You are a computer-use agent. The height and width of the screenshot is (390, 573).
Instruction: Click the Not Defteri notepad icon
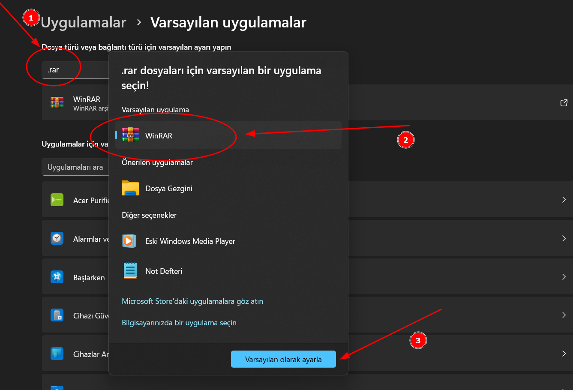pyautogui.click(x=130, y=271)
